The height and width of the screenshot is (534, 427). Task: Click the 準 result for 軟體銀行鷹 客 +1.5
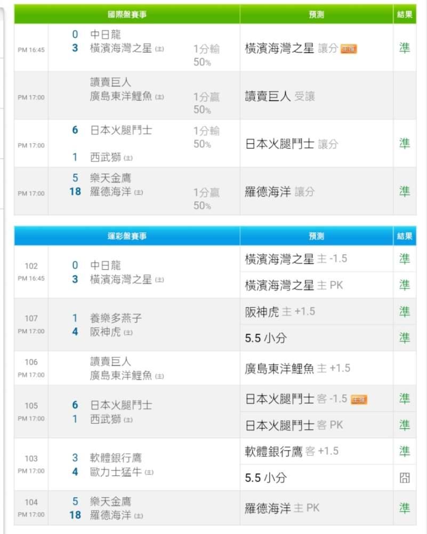pyautogui.click(x=405, y=451)
